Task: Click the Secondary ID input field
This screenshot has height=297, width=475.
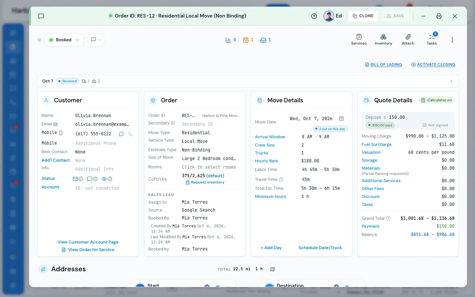Action: [211, 124]
